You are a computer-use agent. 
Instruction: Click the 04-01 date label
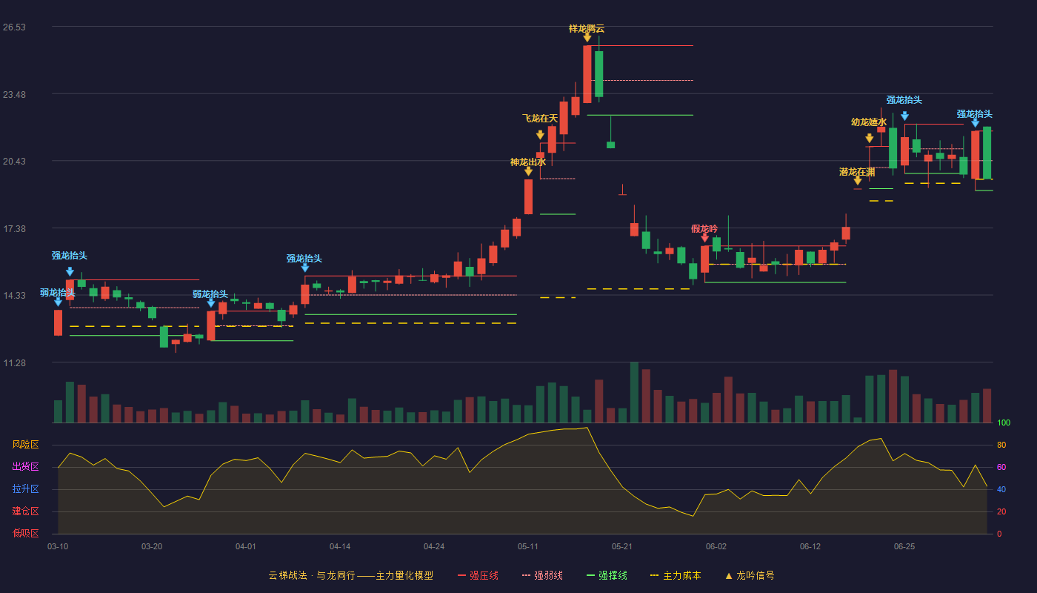[x=246, y=546]
